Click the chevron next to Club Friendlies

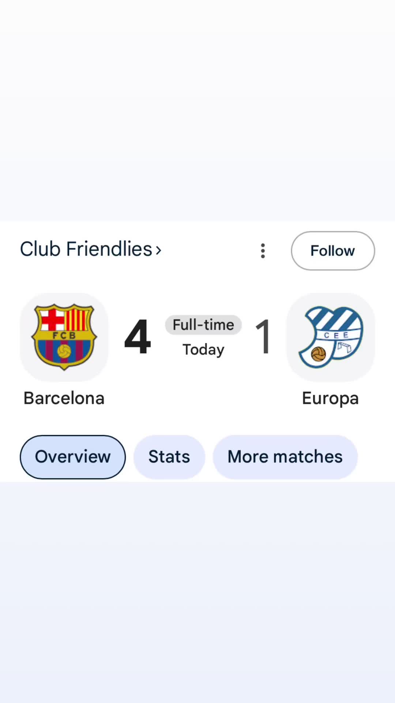point(158,250)
